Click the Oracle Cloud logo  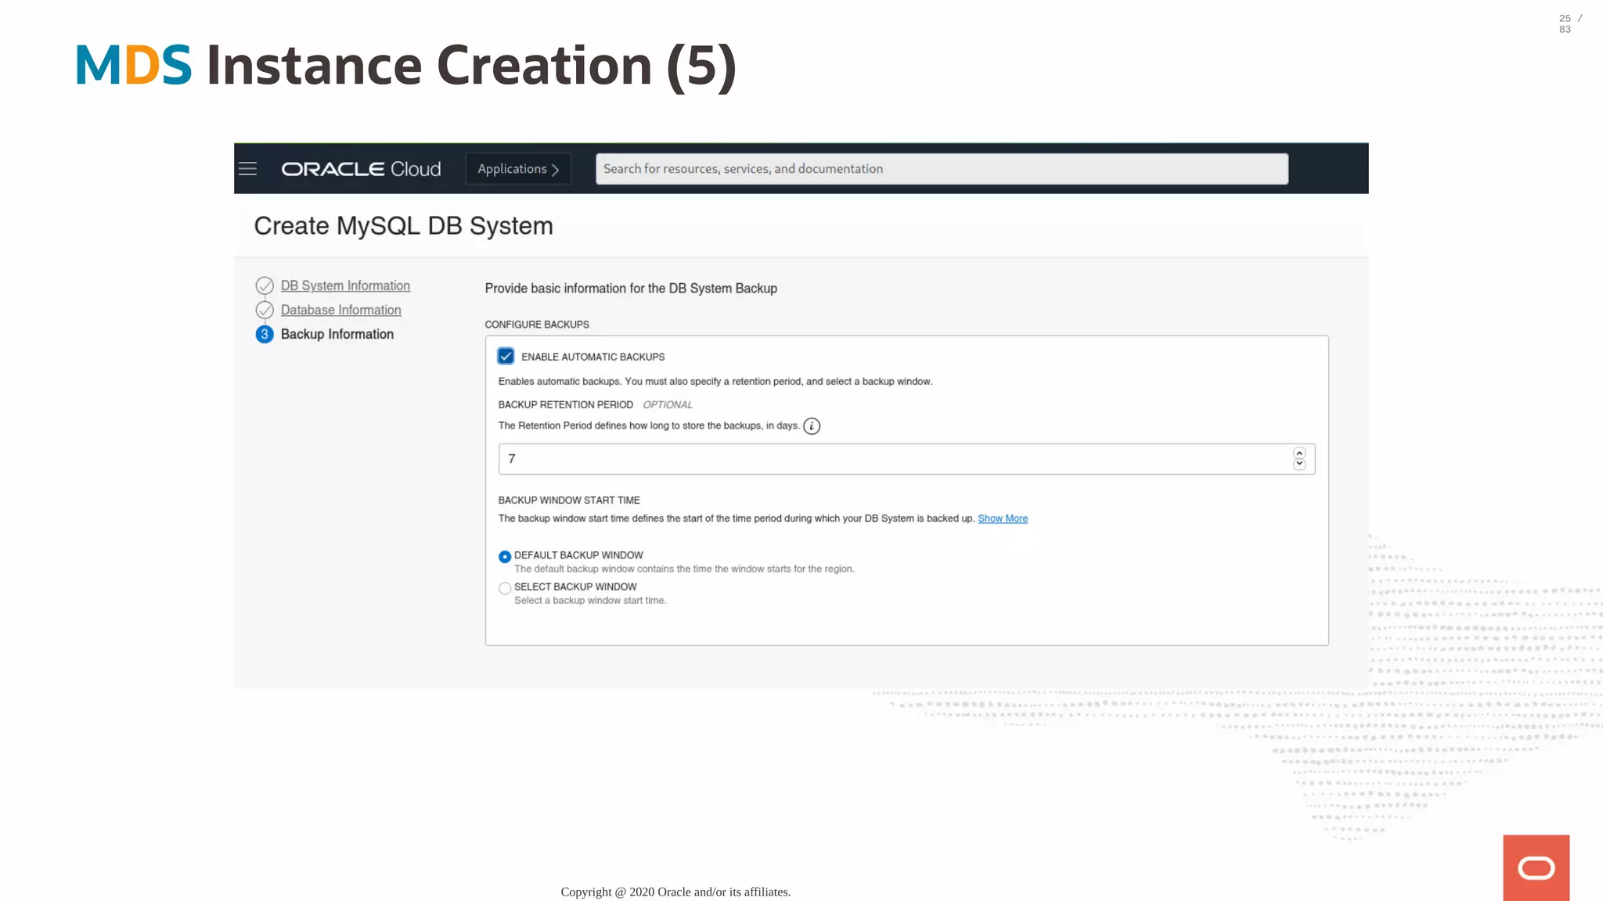(x=361, y=169)
